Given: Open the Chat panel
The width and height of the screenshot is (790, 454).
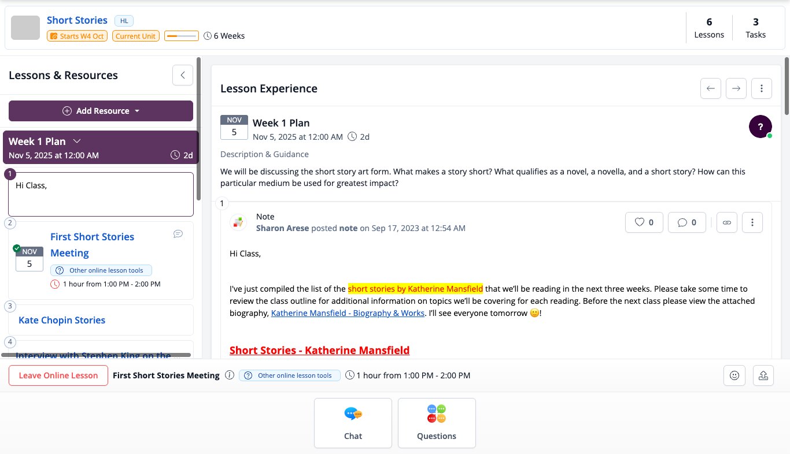Looking at the screenshot, I should tap(353, 423).
